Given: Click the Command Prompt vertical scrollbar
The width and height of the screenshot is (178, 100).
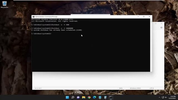Looking at the screenshot, I should 151,45.
